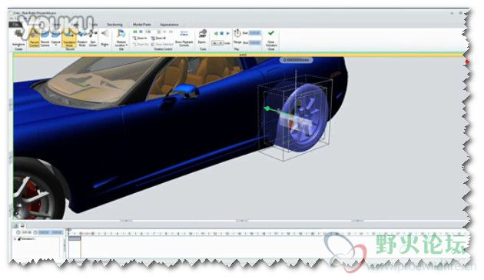Click the Range clock icon
The height and width of the screenshot is (280, 484).
pos(237,33)
